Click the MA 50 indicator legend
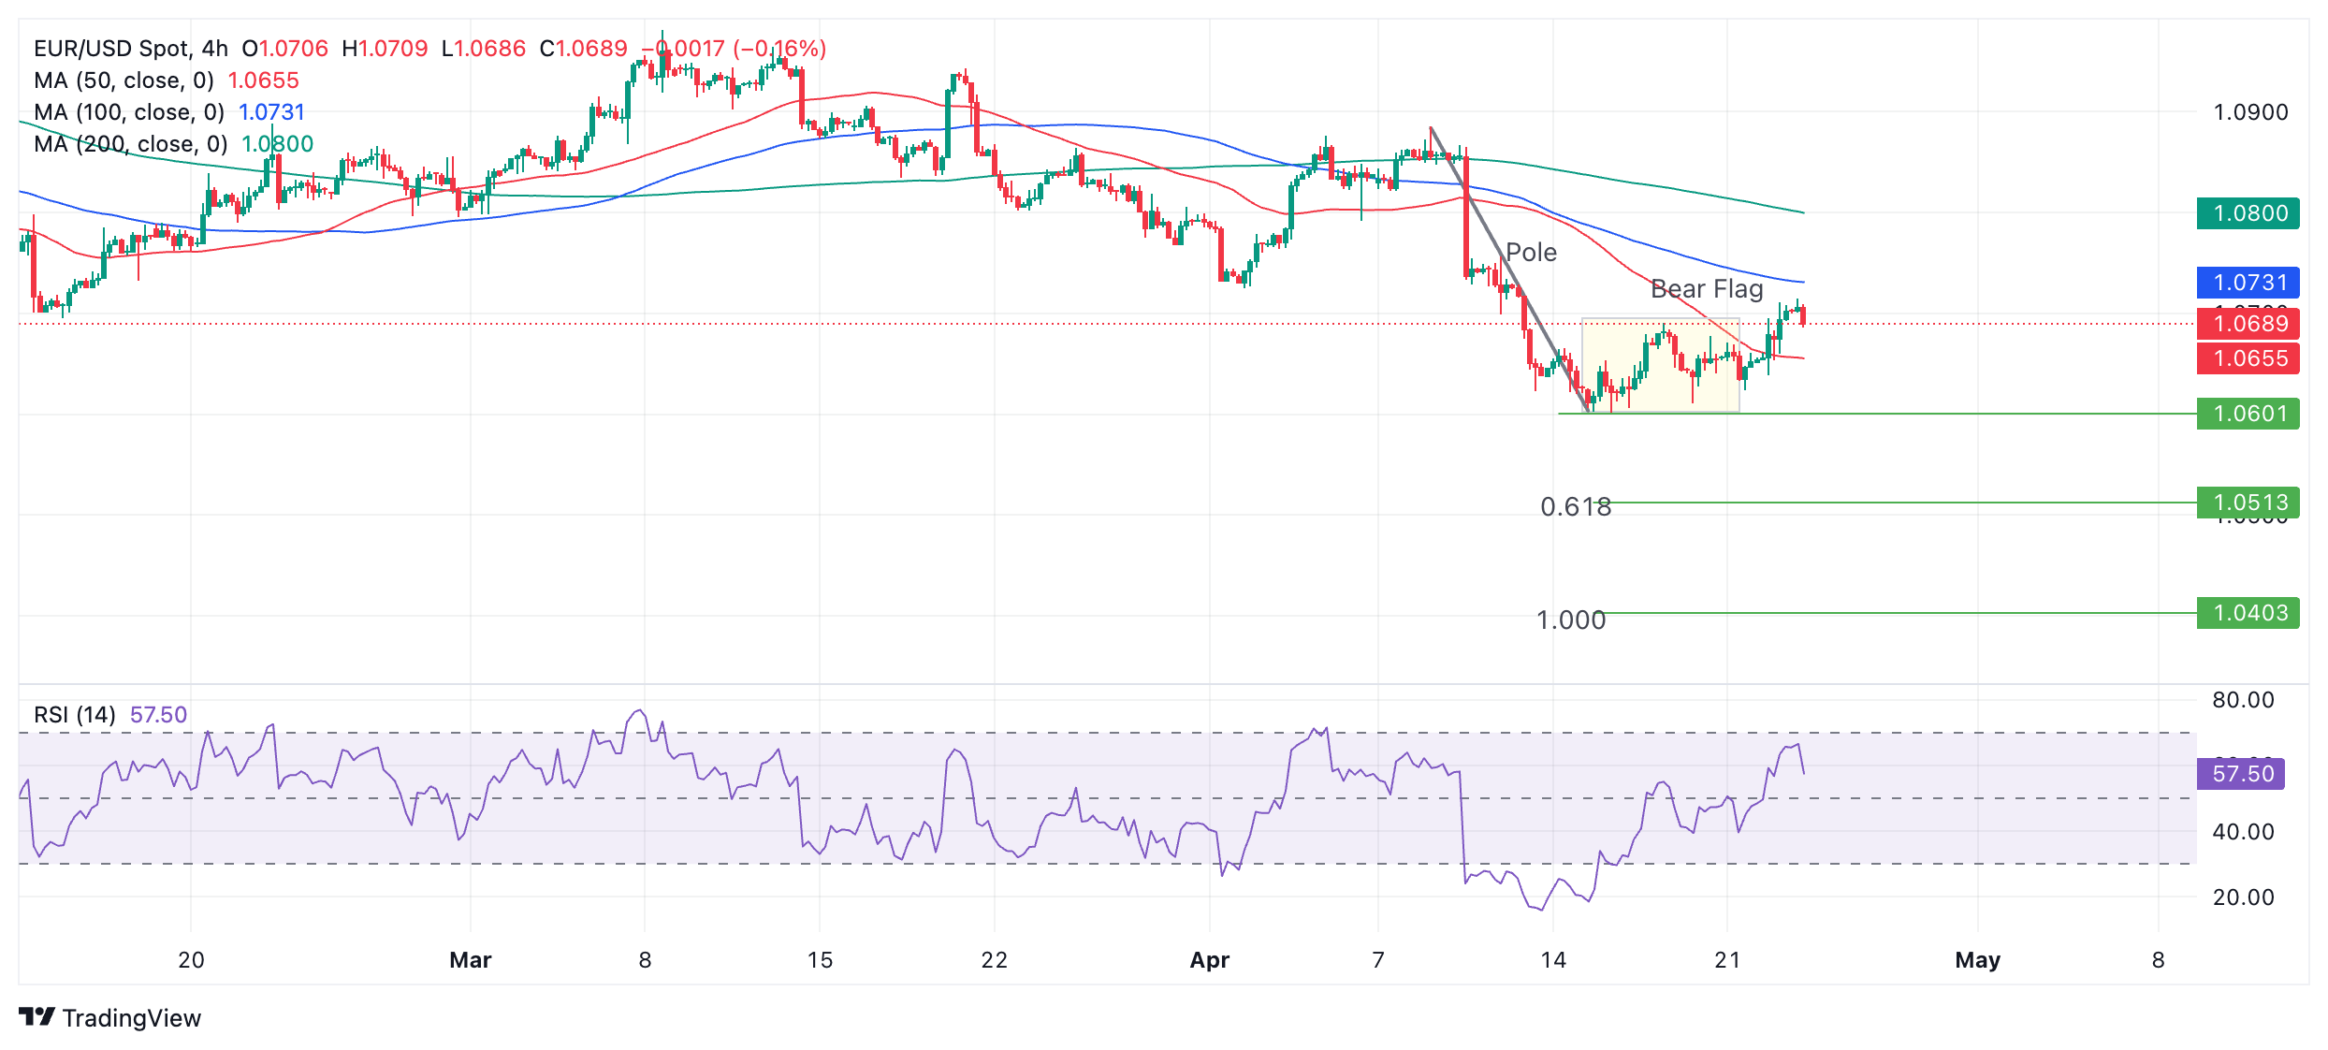2328x1050 pixels. tap(124, 80)
